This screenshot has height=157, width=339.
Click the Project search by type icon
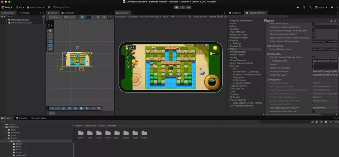317,122
